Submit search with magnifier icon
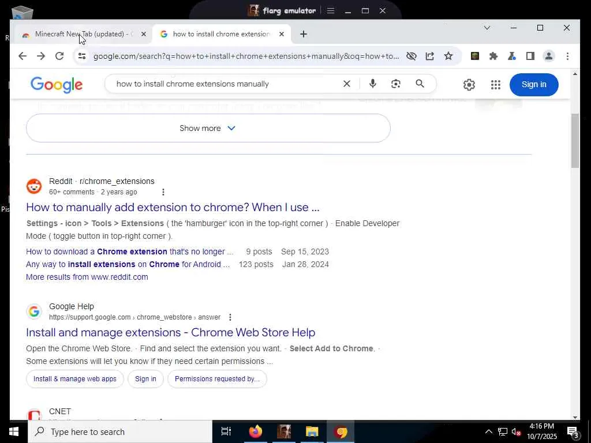The height and width of the screenshot is (443, 591). tap(420, 84)
